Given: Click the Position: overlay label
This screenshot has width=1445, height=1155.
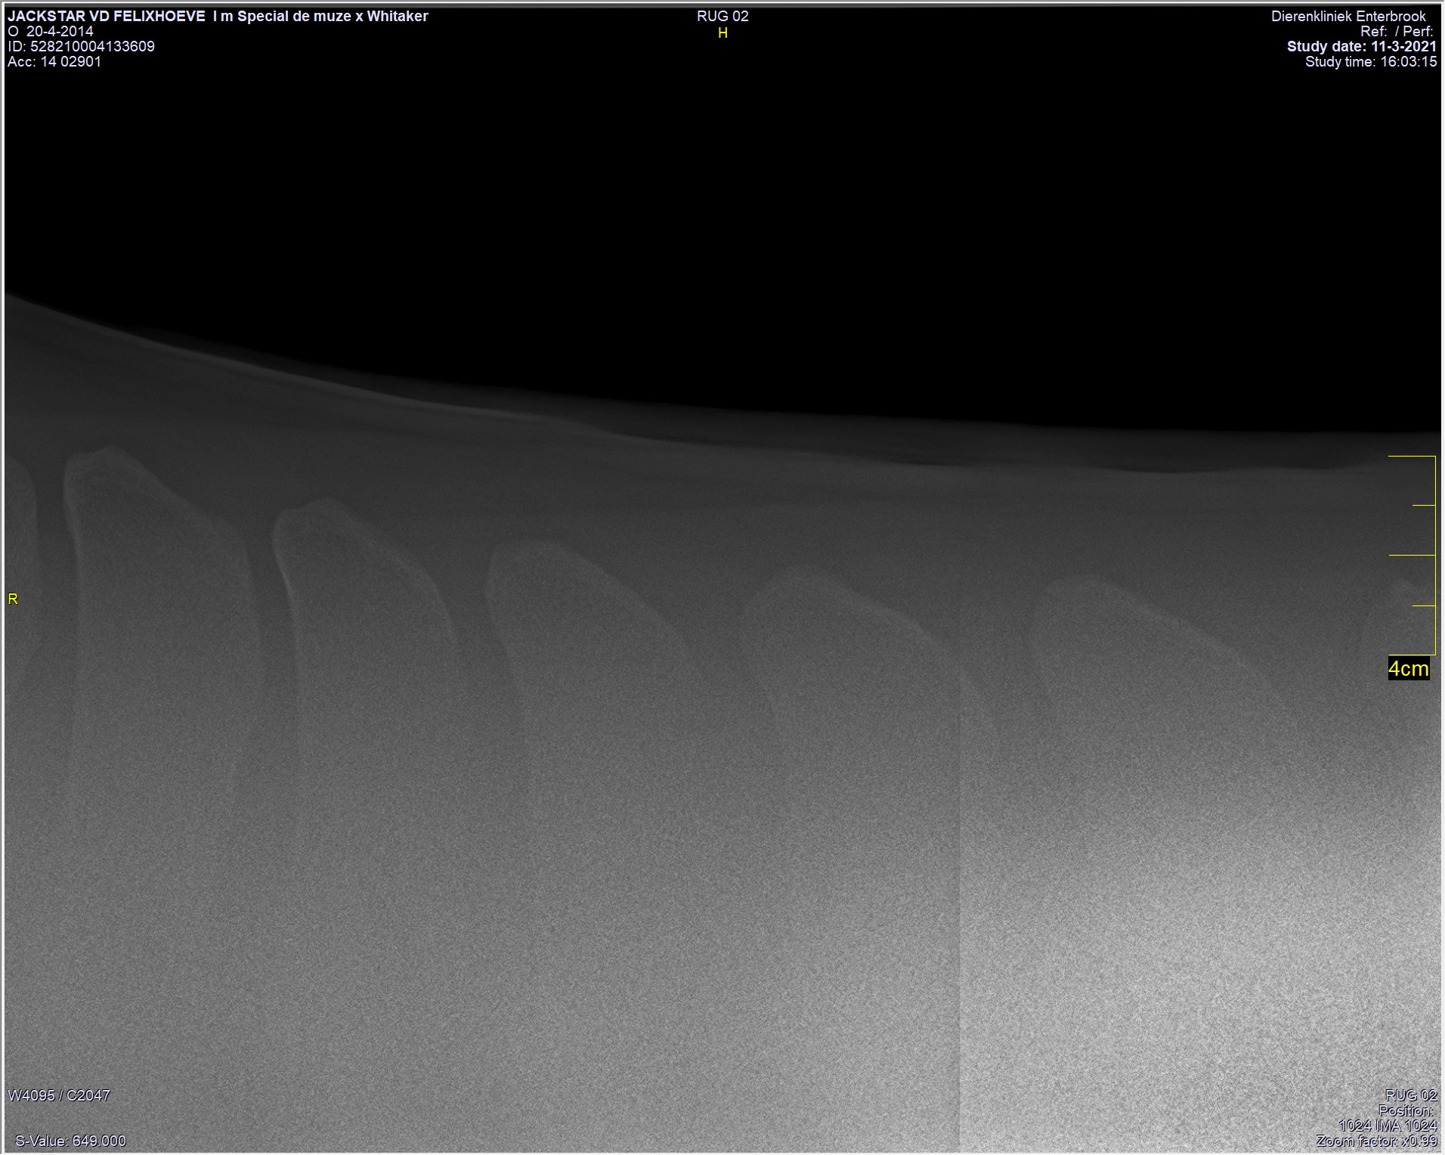Looking at the screenshot, I should [1406, 1110].
